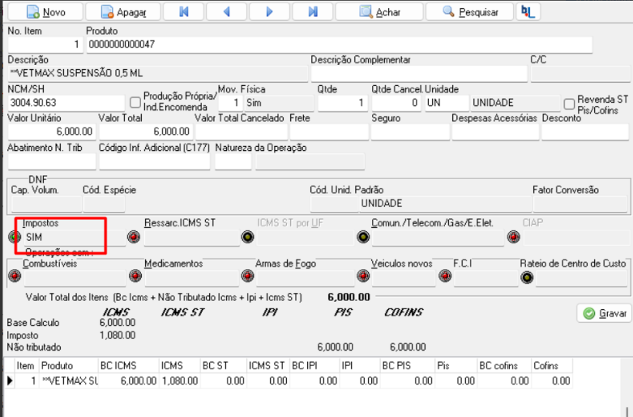Click the BC cofins column header

click(x=504, y=366)
